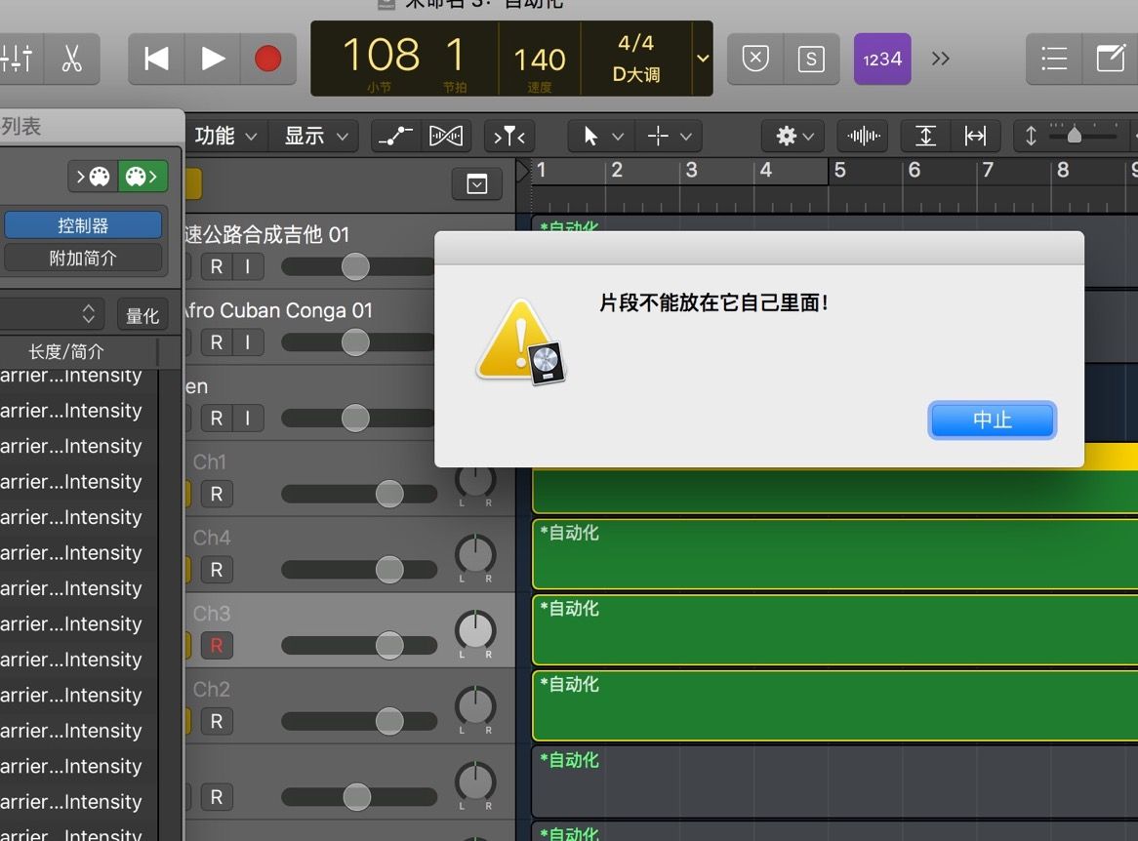
Task: Open the quantize value stepper
Action: coord(89,314)
